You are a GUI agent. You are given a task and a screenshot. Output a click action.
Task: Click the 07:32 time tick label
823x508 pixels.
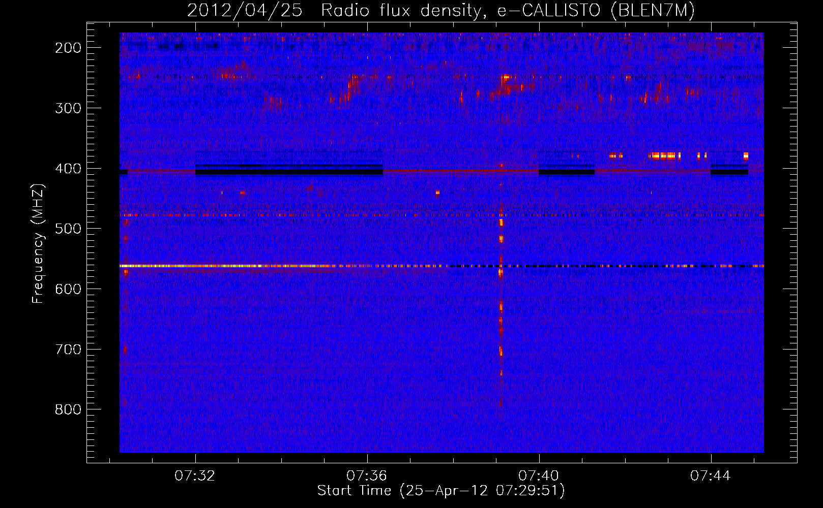(x=195, y=476)
